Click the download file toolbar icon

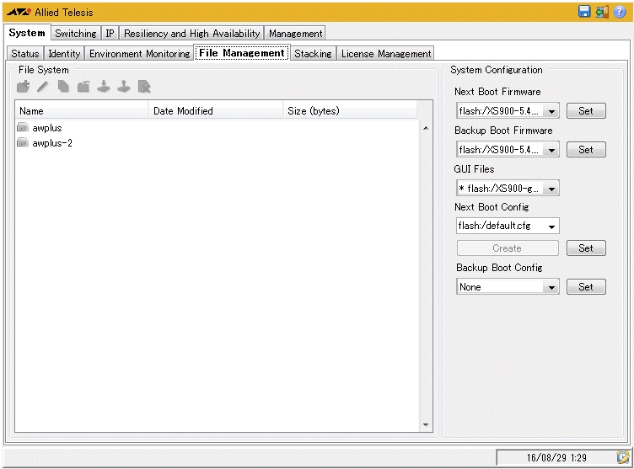coord(104,87)
